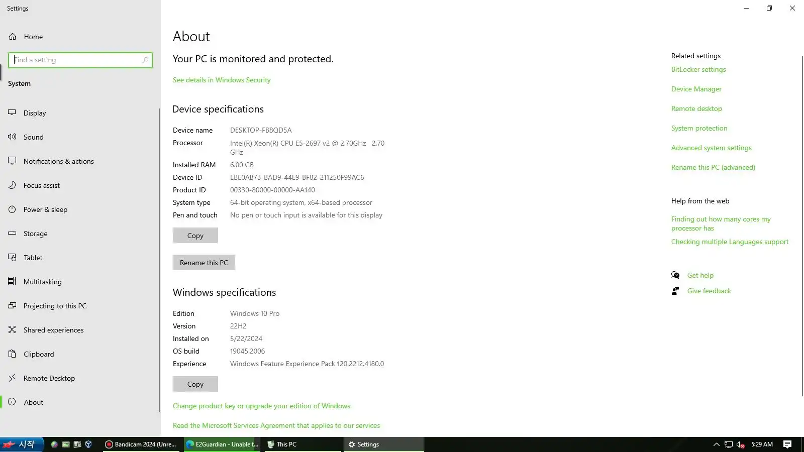Click the Give feedback person icon
Screen dimensions: 804x452
point(675,291)
